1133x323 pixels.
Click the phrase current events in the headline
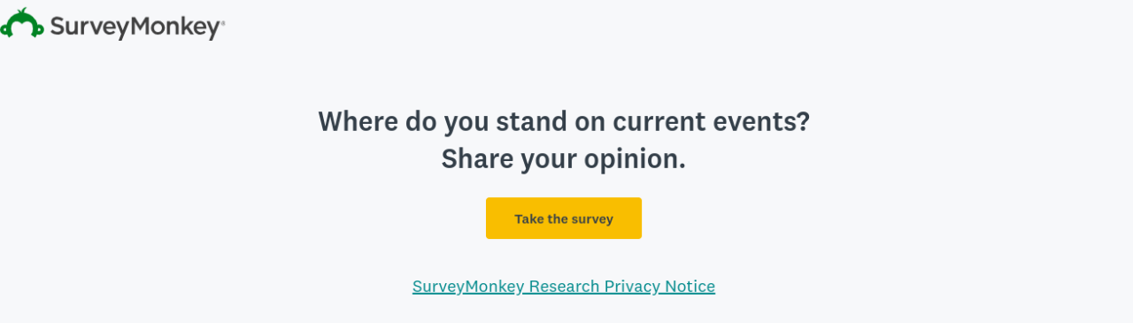point(703,121)
